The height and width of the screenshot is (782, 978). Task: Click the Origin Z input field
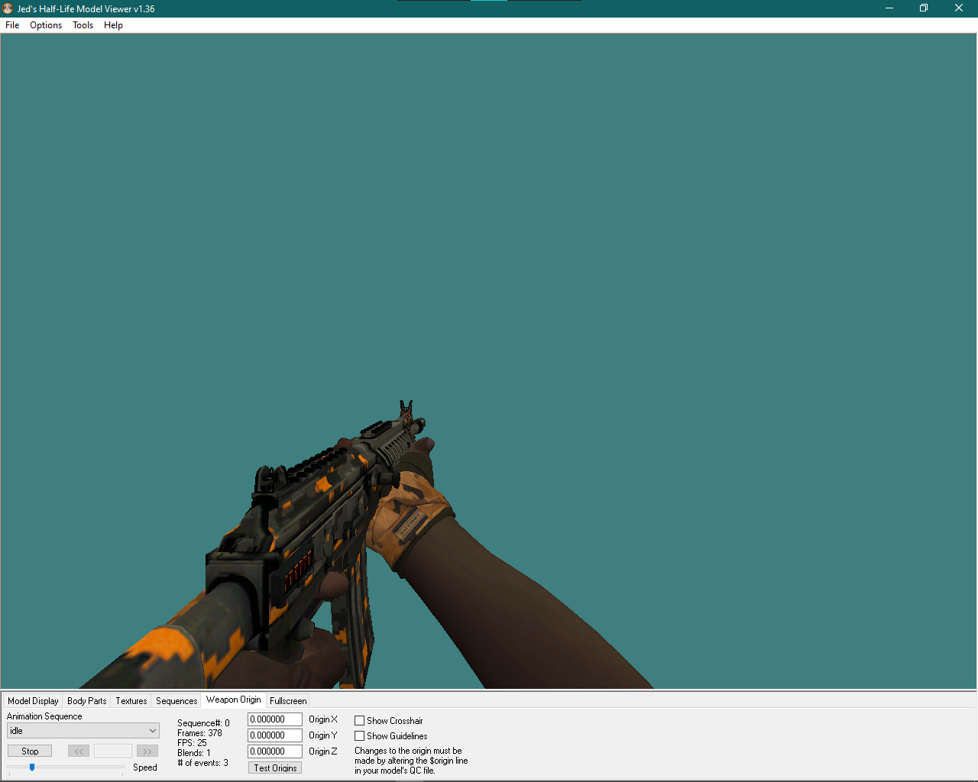[275, 751]
